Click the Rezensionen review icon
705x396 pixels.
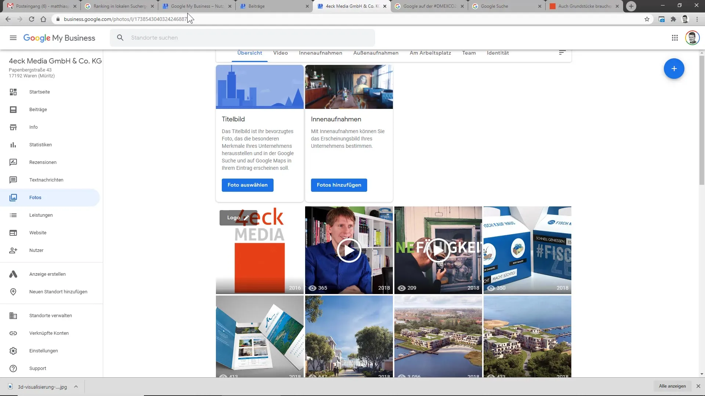[x=13, y=162]
